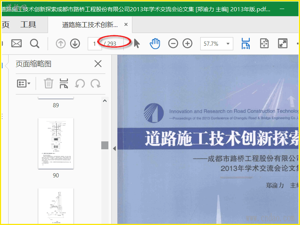
Task: Go to next page with down arrow
Action: click(75, 43)
